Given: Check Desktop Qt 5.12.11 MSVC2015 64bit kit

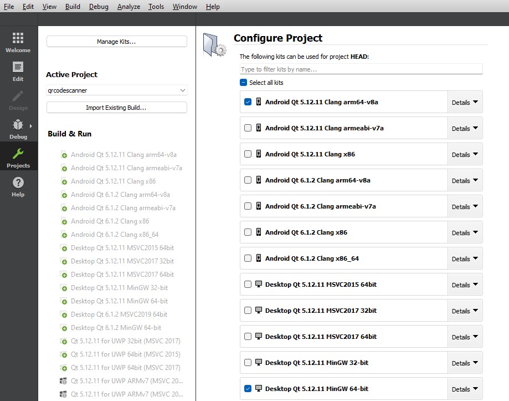Looking at the screenshot, I should pos(248,285).
